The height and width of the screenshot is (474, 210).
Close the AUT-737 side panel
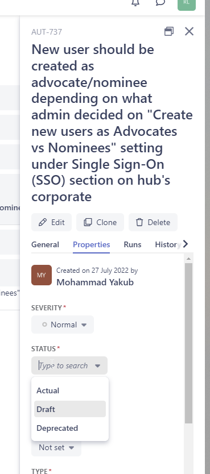click(x=189, y=31)
